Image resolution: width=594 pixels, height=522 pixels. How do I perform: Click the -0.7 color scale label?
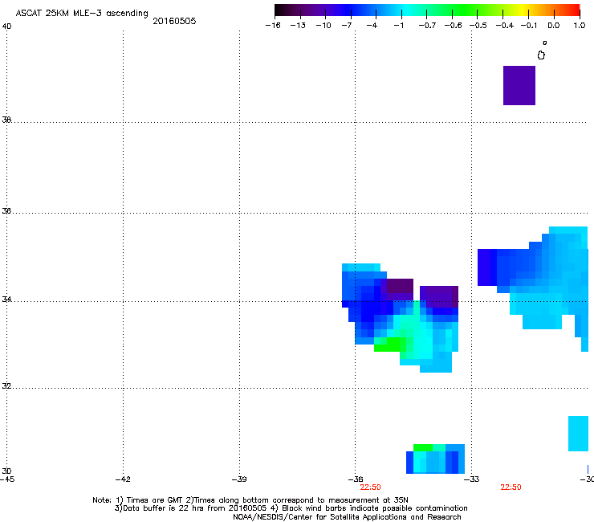(x=427, y=26)
